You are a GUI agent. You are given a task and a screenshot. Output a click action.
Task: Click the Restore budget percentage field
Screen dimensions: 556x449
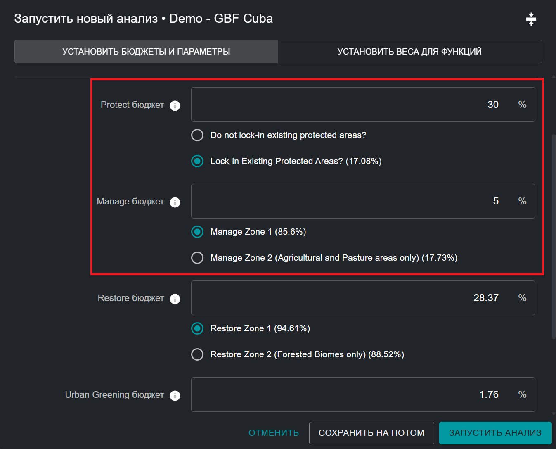tap(351, 298)
